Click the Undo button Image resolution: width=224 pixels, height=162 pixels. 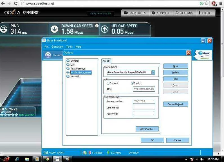(176, 91)
